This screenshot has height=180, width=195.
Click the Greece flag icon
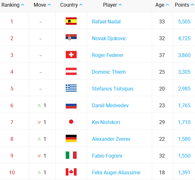coord(71,89)
